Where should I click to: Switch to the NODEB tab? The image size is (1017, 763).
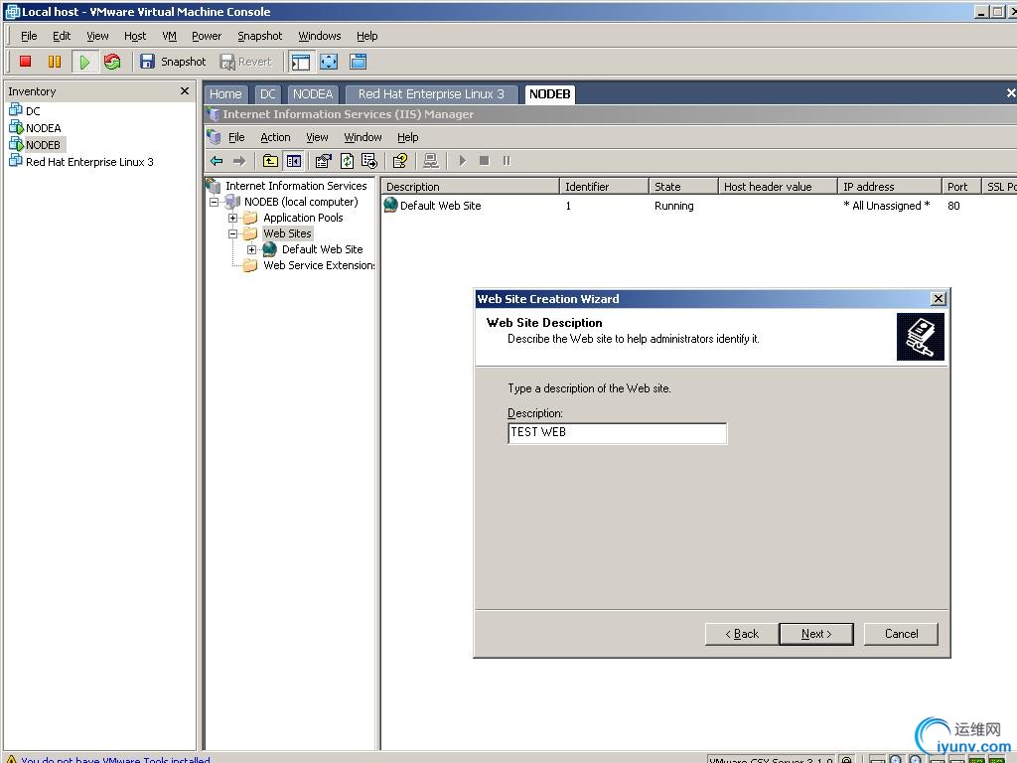click(x=550, y=94)
